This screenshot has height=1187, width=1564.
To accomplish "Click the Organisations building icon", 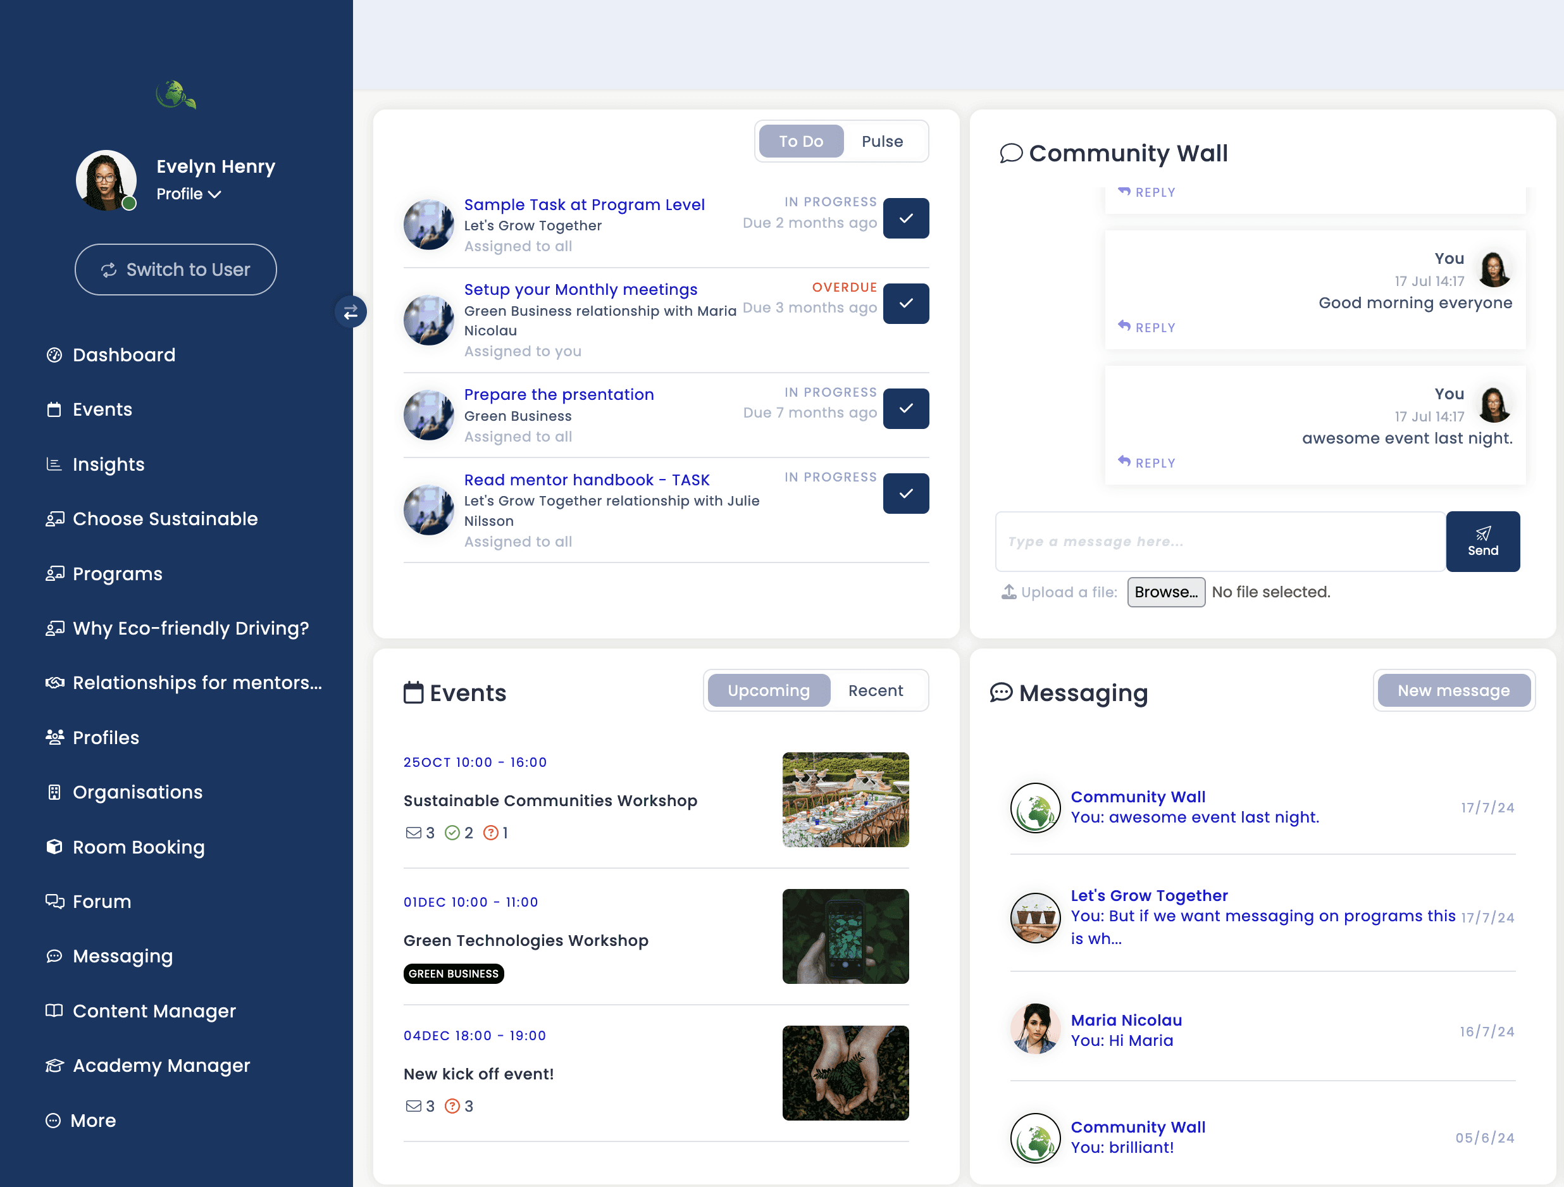I will click(x=54, y=792).
